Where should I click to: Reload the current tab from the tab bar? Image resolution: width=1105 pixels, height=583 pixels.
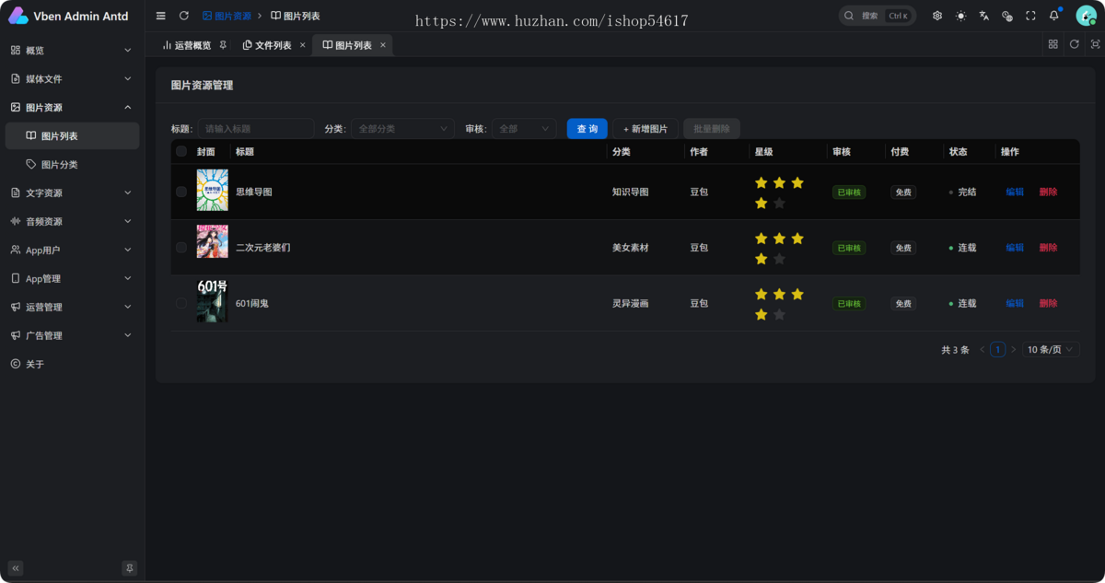click(x=1075, y=44)
